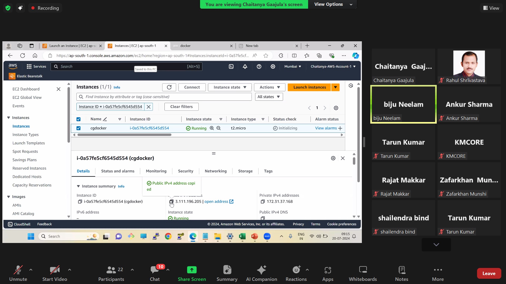Click the zoom-in icon beside Running state
The height and width of the screenshot is (284, 506).
(212, 128)
